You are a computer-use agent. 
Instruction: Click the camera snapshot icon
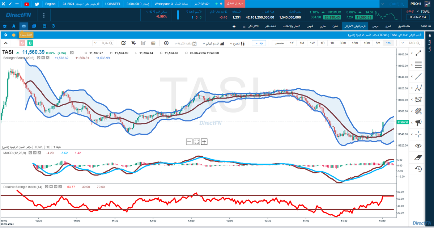(24, 26)
